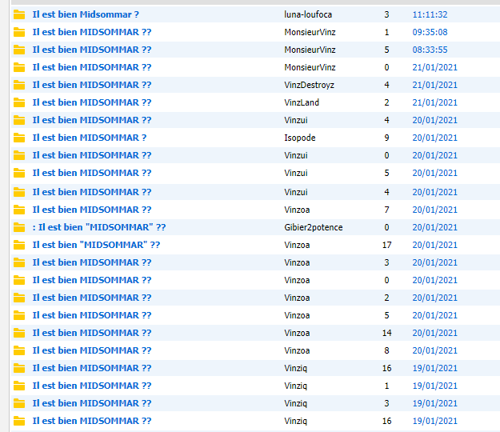Click folder icon in Isopode's topic row
Screen dimensions: 500x432
[x=19, y=138]
